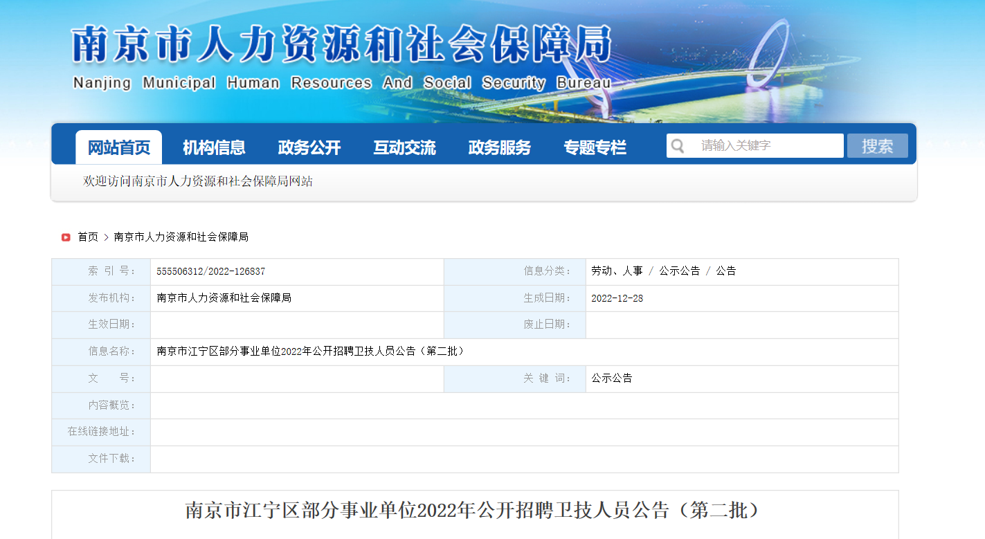Click the large centered article headline
This screenshot has width=985, height=539.
(474, 511)
